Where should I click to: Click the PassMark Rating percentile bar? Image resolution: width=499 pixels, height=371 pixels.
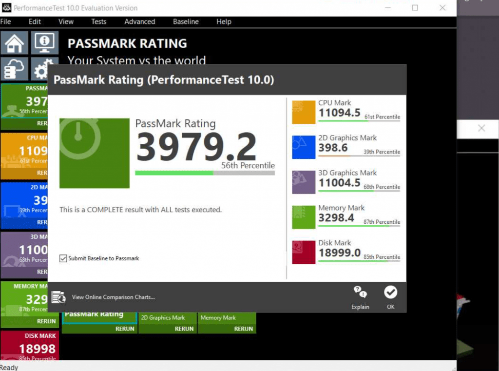pyautogui.click(x=205, y=173)
